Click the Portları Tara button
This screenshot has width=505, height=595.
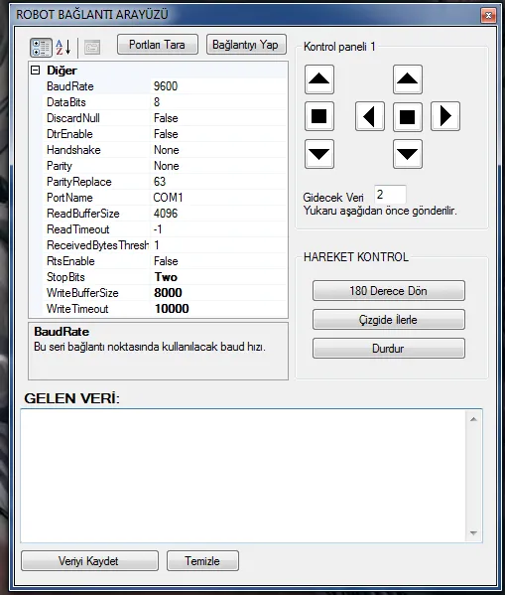tap(158, 45)
